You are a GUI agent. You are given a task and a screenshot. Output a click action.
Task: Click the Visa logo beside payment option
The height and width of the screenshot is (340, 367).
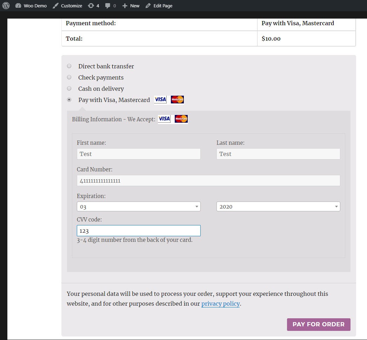[x=160, y=100]
